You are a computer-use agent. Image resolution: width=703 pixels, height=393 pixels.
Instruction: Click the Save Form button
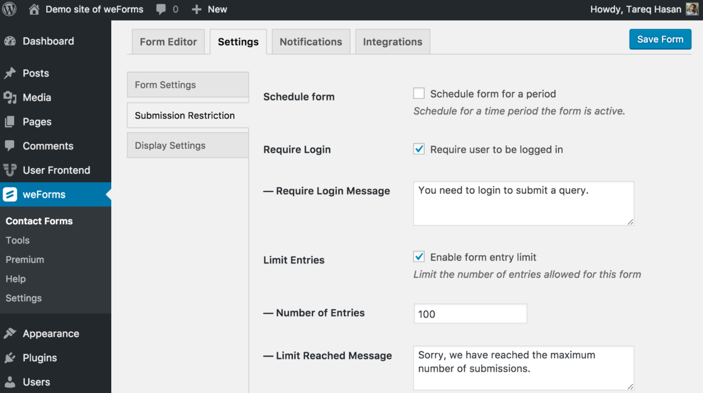pos(660,39)
